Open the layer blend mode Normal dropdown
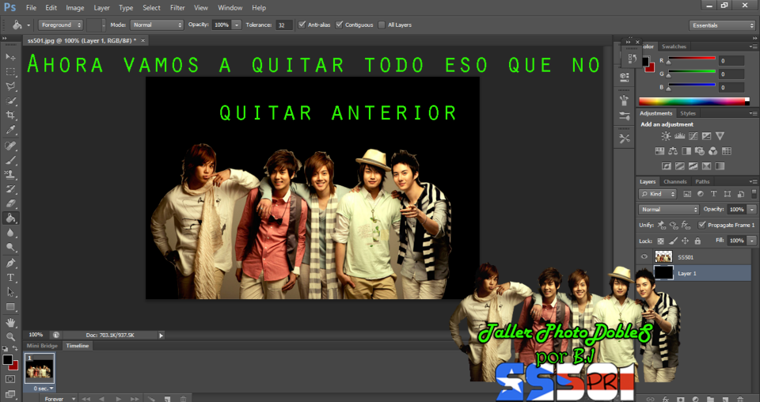This screenshot has width=760, height=402. pos(669,209)
